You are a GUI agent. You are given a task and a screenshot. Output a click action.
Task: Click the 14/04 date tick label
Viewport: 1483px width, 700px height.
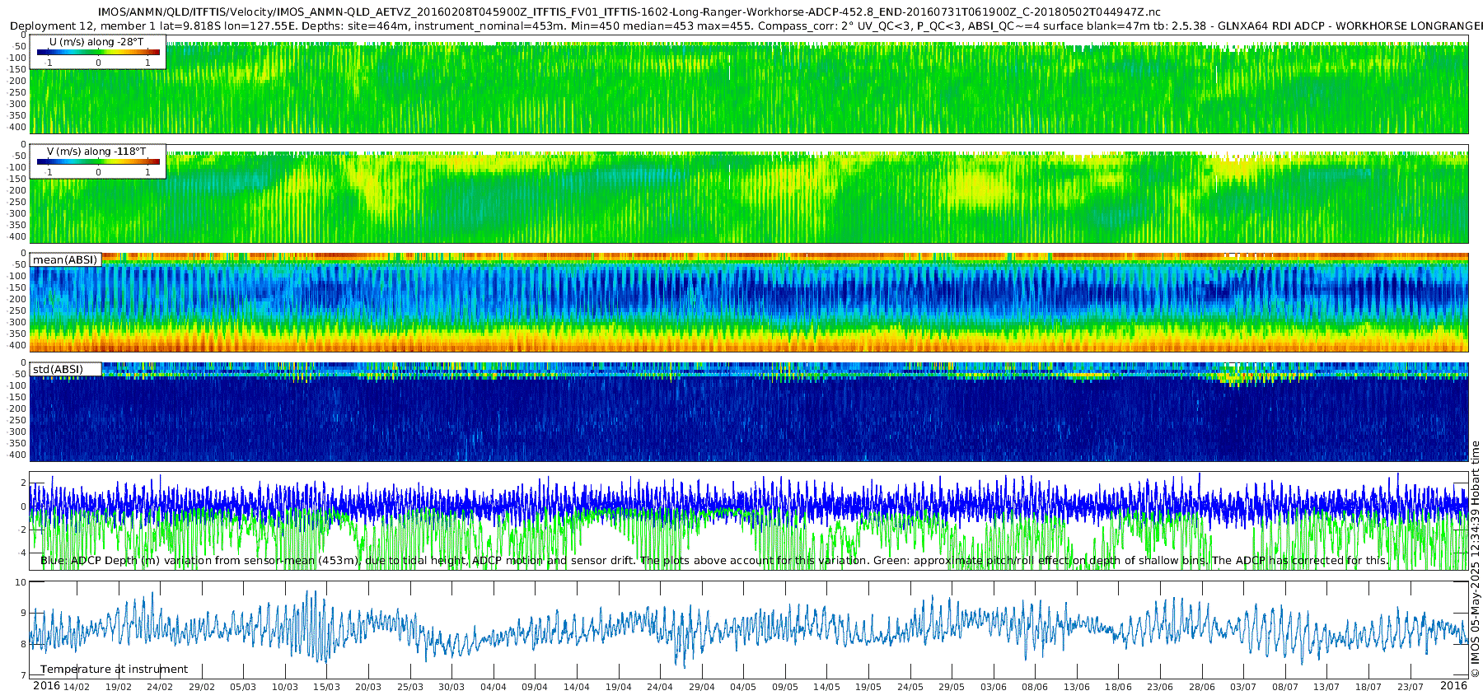point(577,687)
